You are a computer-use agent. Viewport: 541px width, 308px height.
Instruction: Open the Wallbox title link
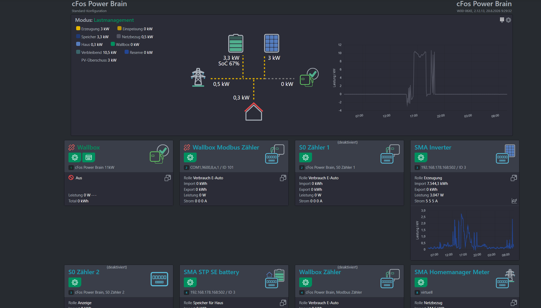pyautogui.click(x=88, y=147)
